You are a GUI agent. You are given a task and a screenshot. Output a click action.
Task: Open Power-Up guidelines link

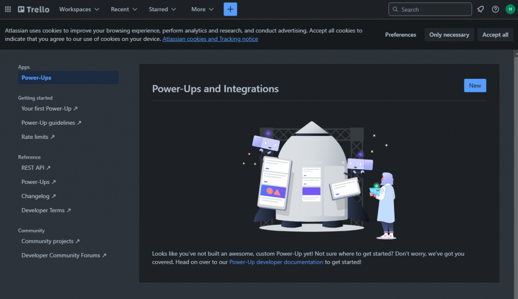click(51, 123)
